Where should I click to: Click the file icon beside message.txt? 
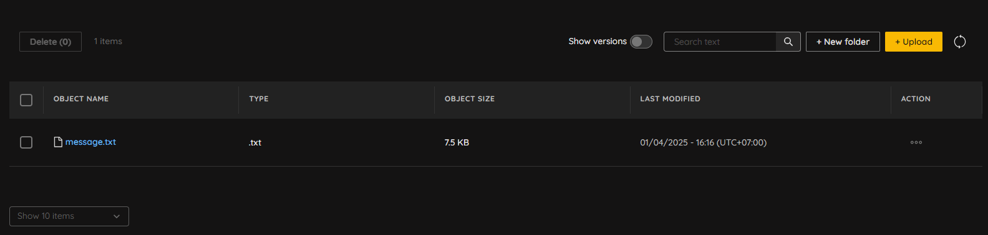[58, 142]
